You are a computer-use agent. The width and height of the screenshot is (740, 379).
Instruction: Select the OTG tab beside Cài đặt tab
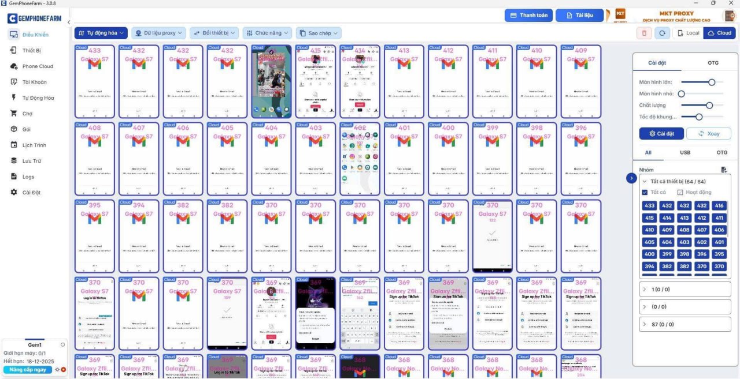click(713, 62)
